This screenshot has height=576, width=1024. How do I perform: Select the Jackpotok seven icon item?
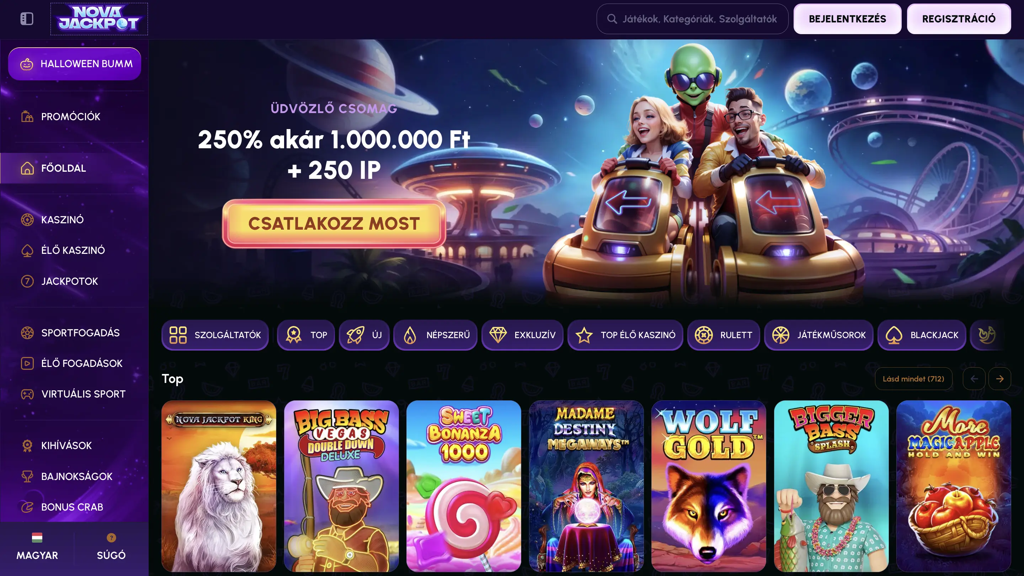point(27,281)
